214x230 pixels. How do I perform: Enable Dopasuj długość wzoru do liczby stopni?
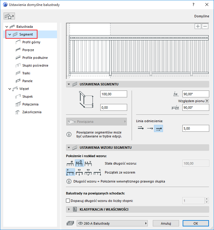coord(68,201)
